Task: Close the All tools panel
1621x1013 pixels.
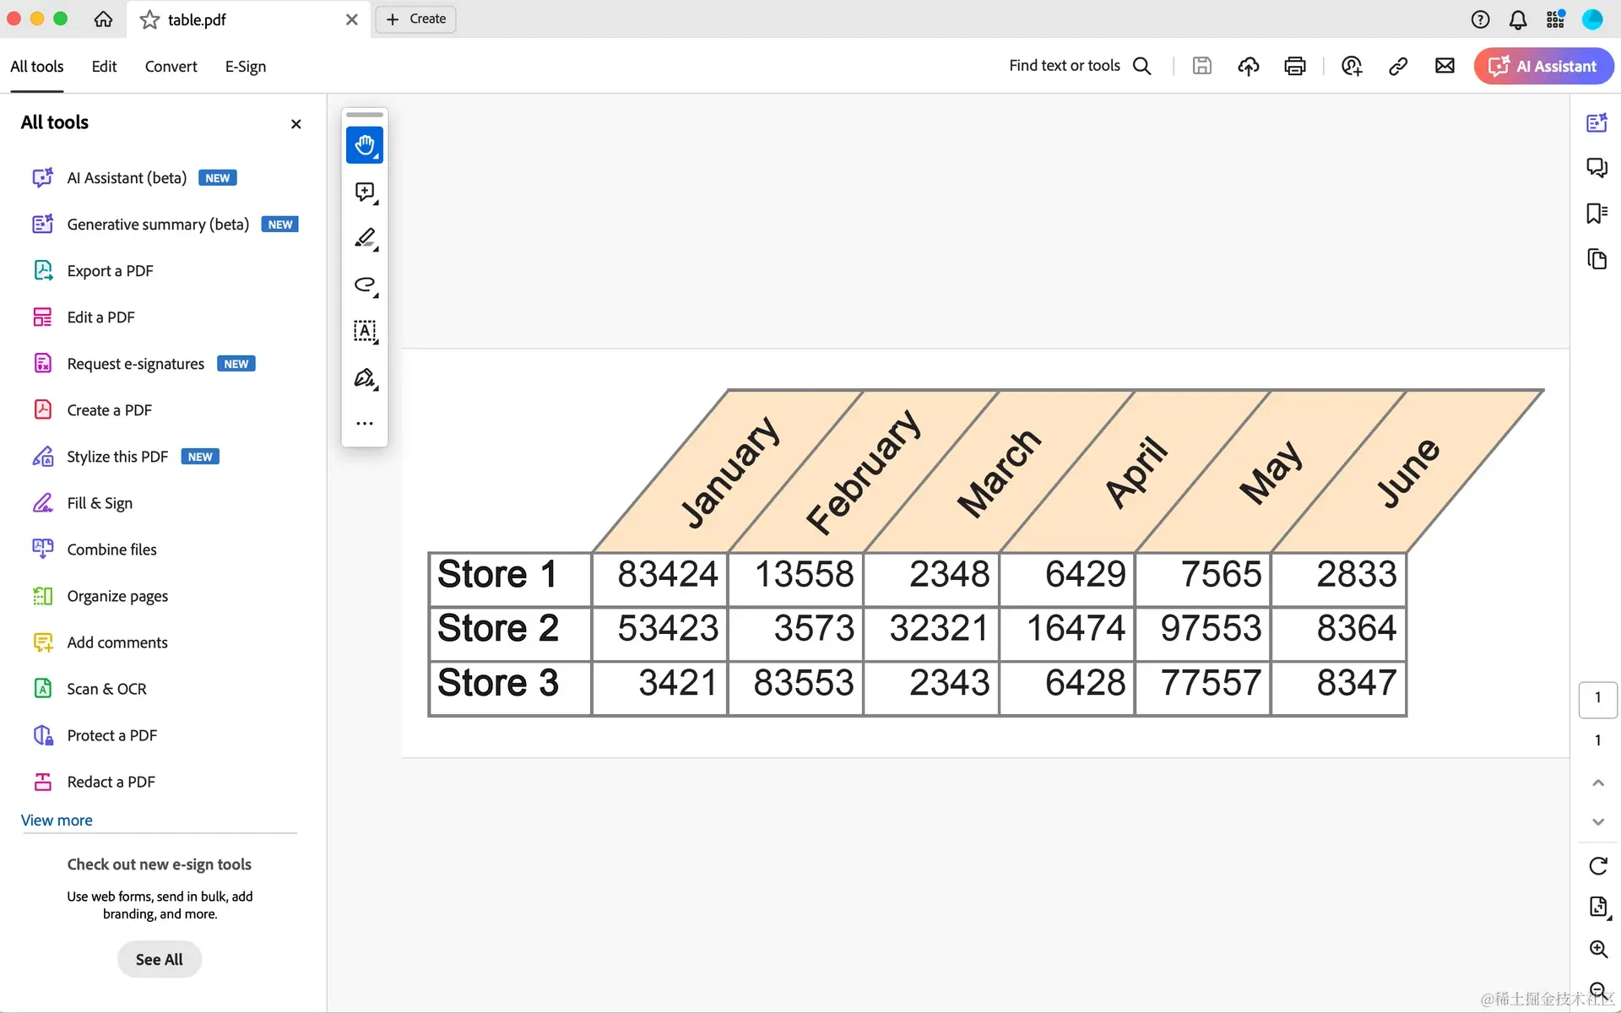Action: pyautogui.click(x=295, y=124)
